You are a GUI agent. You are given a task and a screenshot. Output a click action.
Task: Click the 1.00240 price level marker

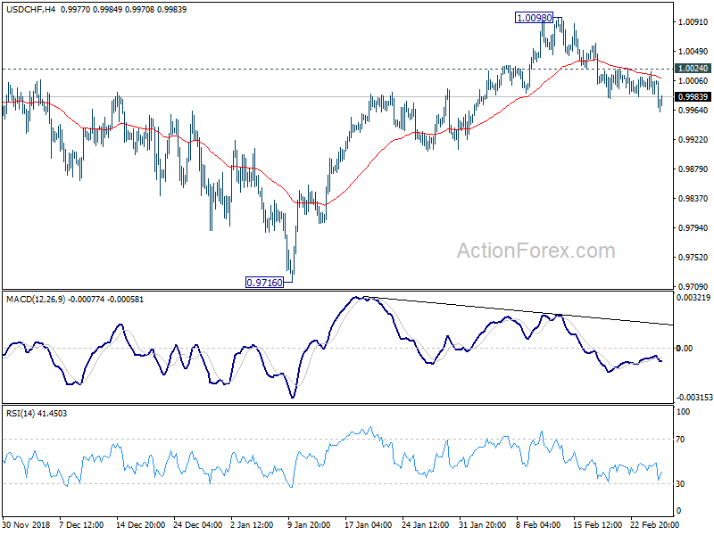click(693, 69)
